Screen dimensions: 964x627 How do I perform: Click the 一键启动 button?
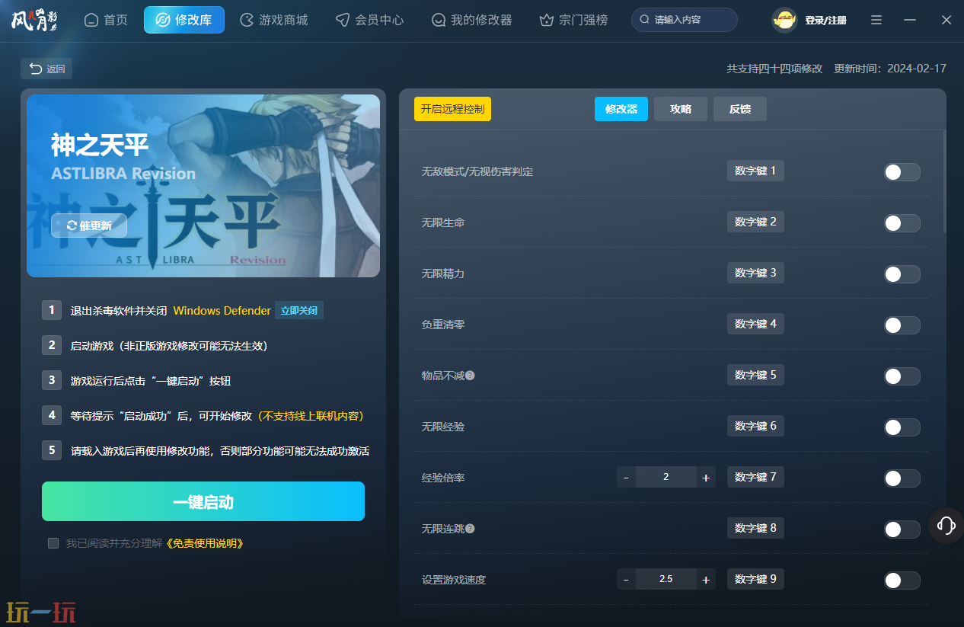tap(203, 501)
